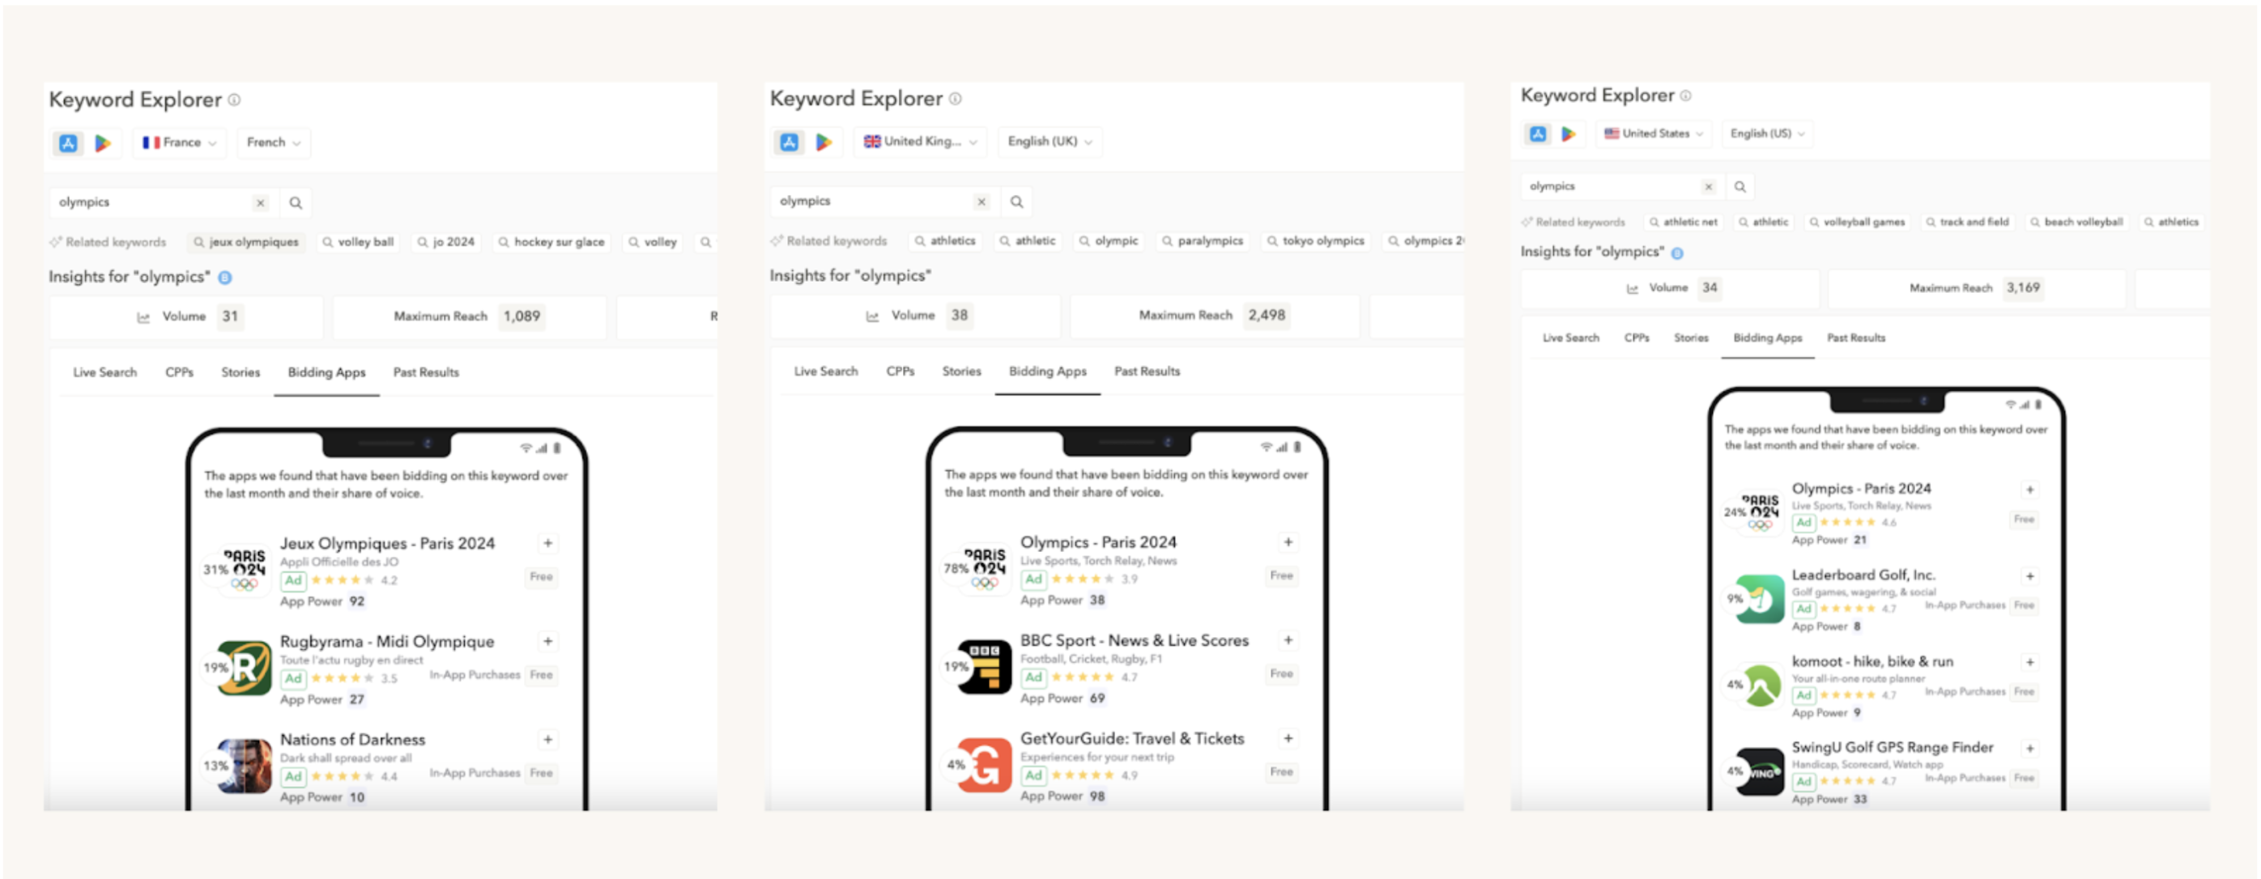Open the English (US) language dropdown
The height and width of the screenshot is (879, 2261).
point(1767,134)
